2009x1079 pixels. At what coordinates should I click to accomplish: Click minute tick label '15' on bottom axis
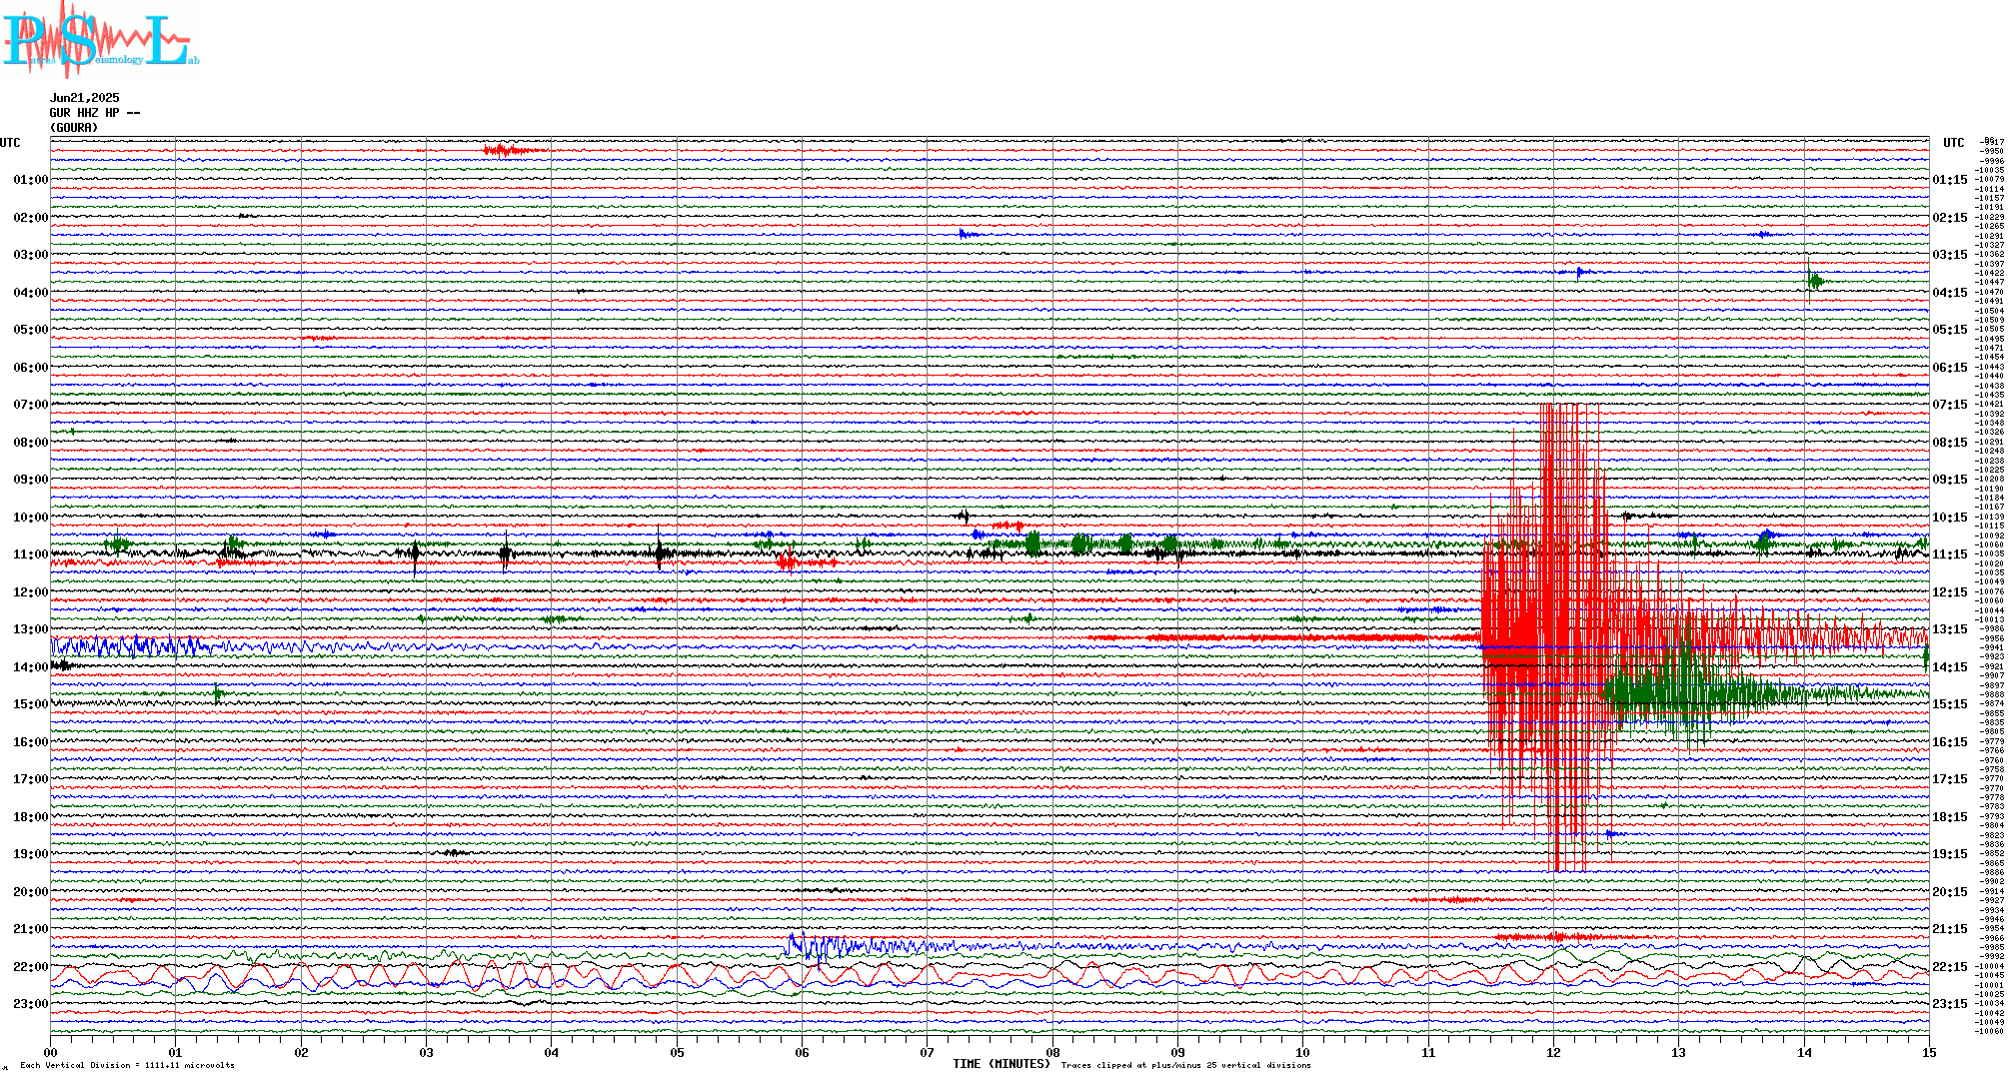(1929, 1052)
